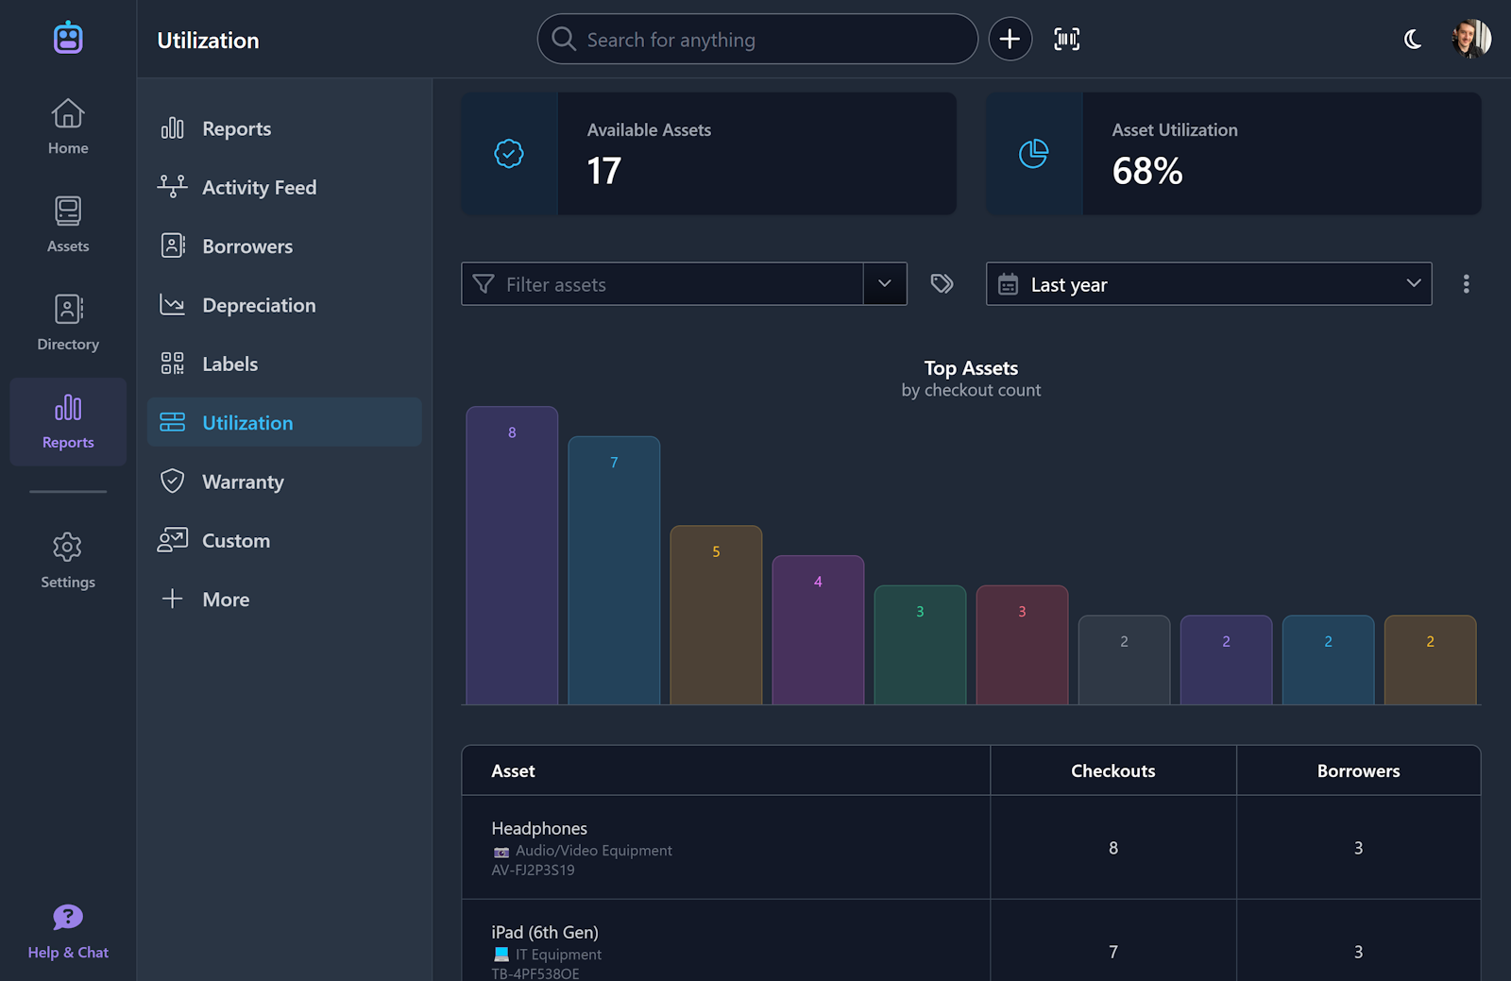Open the three-dot options menu
Image resolution: width=1511 pixels, height=981 pixels.
1466,283
